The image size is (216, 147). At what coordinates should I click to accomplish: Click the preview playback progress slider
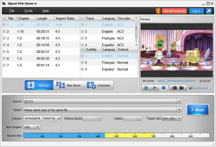pos(177,81)
